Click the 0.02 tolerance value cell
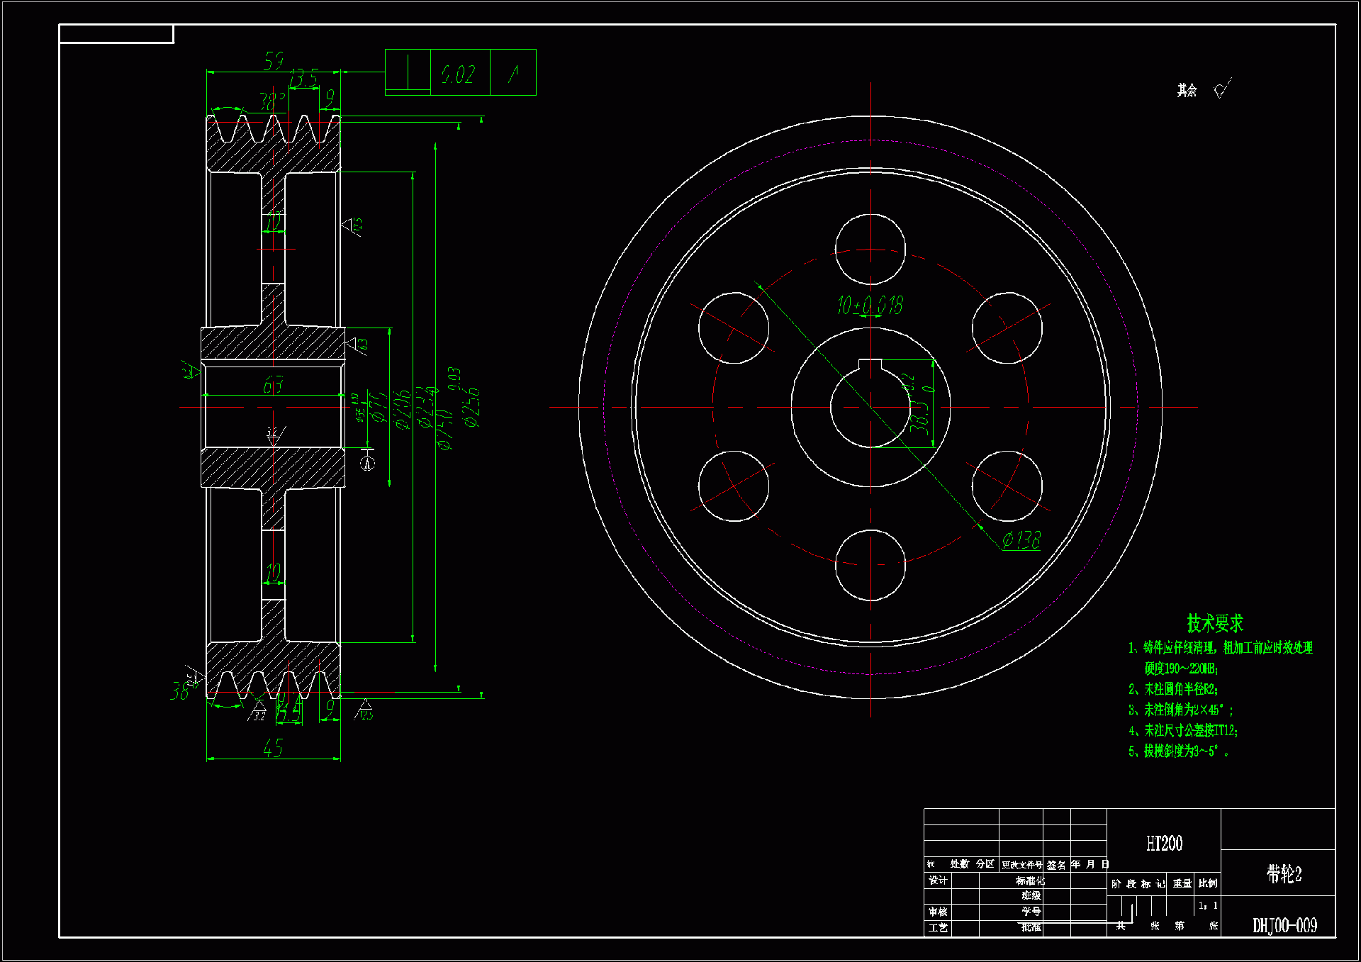1361x962 pixels. 459,72
